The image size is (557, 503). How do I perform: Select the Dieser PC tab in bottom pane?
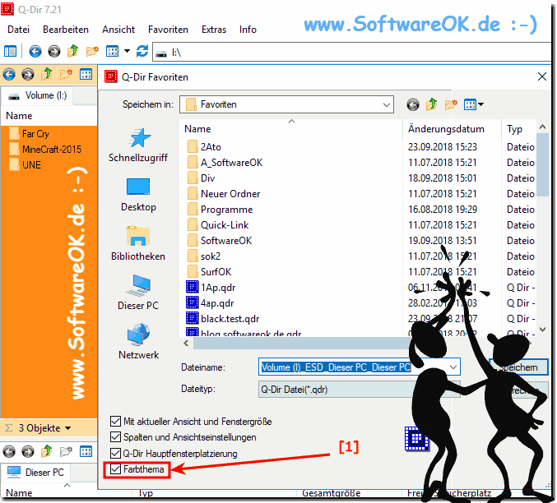click(35, 473)
